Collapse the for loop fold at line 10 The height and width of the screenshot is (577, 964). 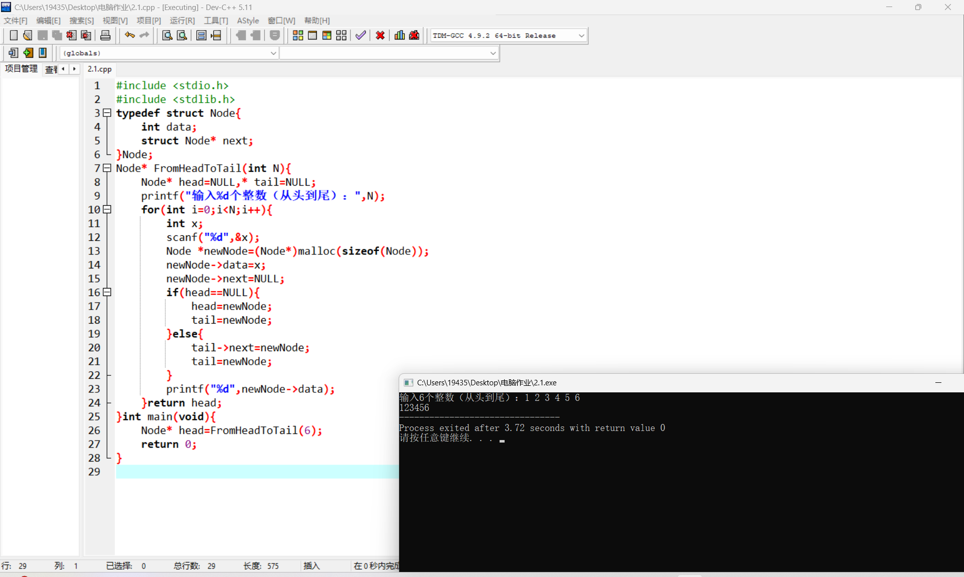[x=107, y=210]
